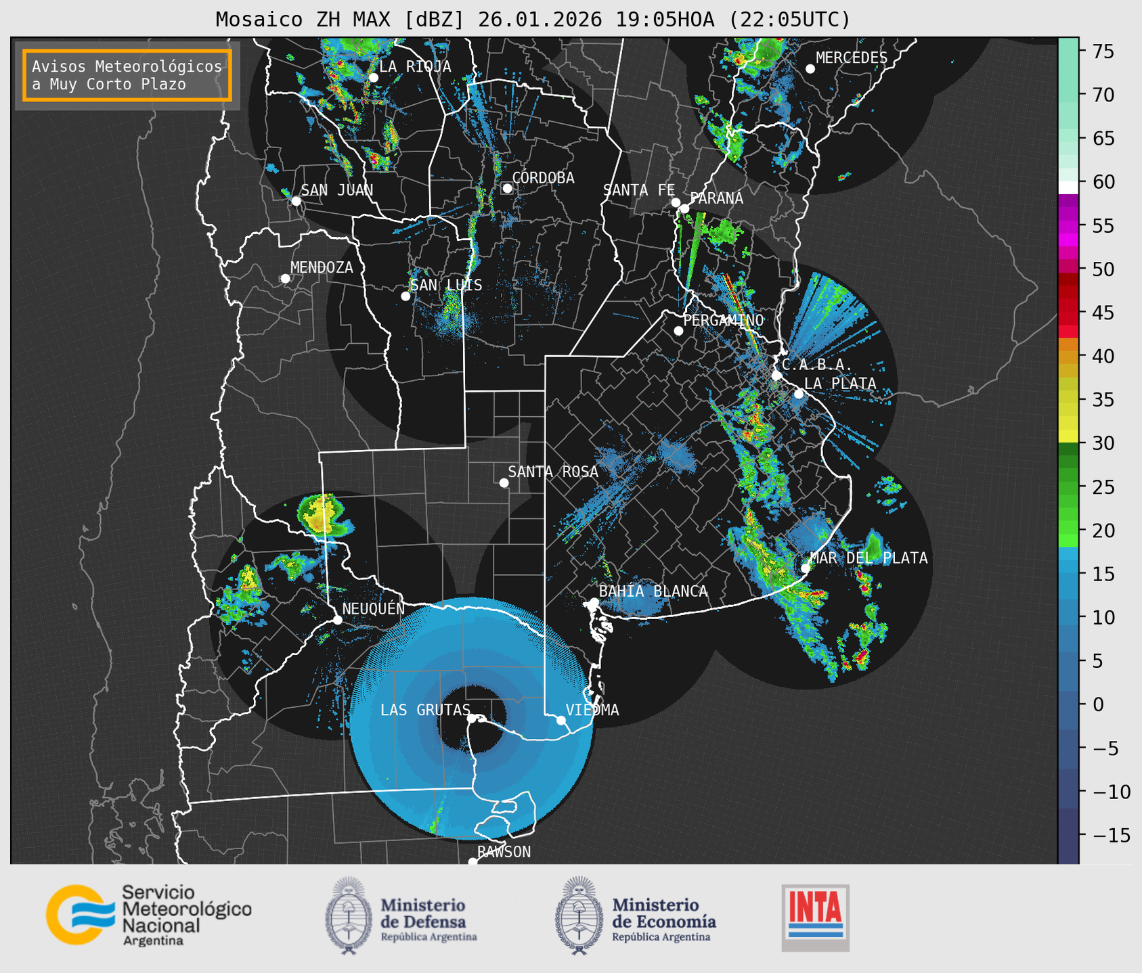The image size is (1142, 973).
Task: Click the Servicio Meteorológico Nacional logo
Action: (148, 915)
